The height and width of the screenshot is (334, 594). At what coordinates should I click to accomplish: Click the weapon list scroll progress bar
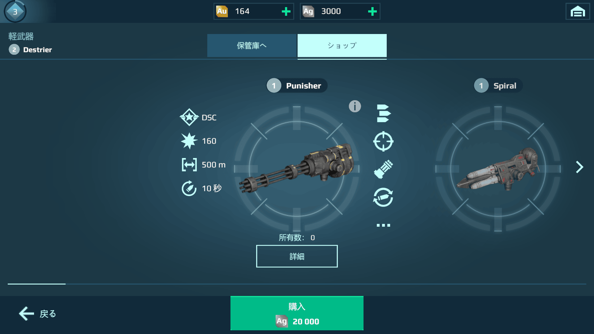297,284
